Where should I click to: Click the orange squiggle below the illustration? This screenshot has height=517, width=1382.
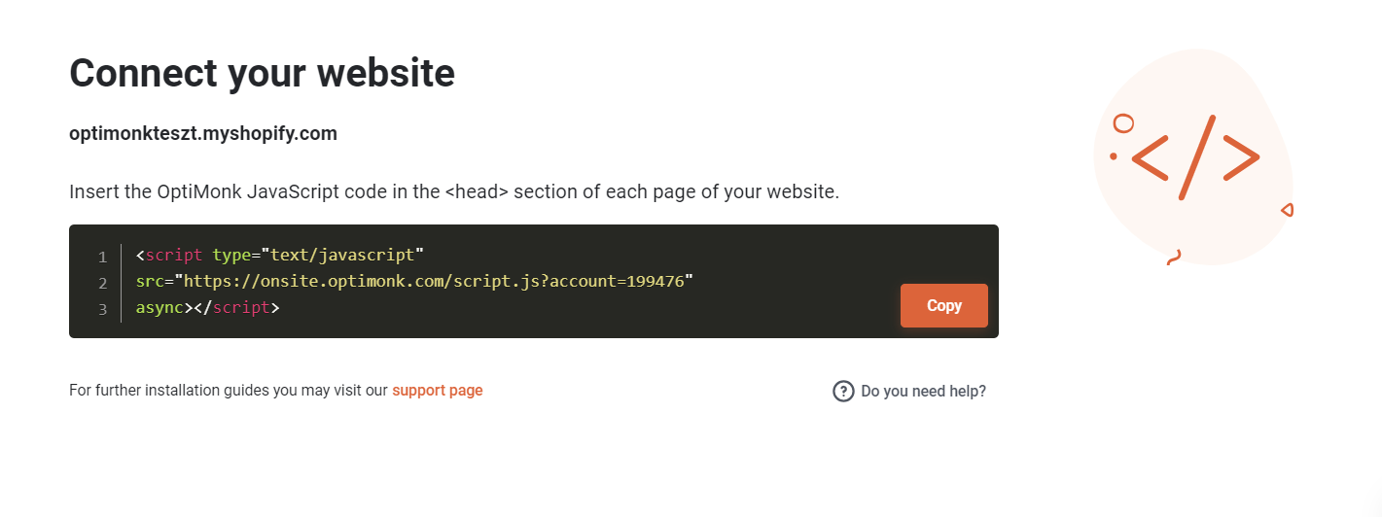pos(1174,257)
